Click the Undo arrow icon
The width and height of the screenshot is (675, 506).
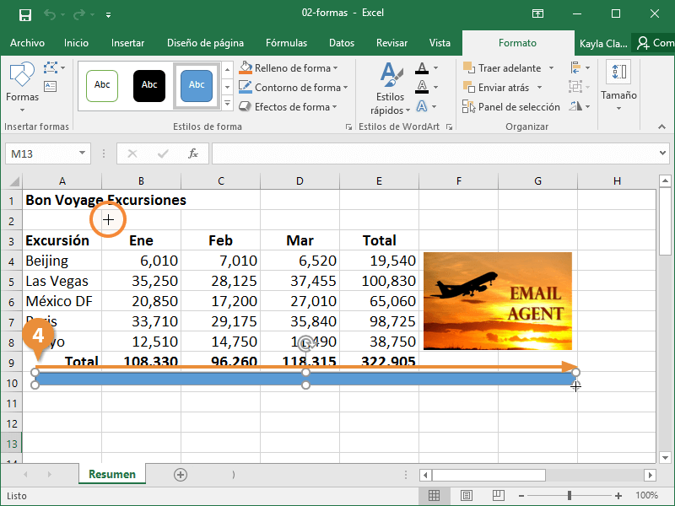(x=50, y=14)
